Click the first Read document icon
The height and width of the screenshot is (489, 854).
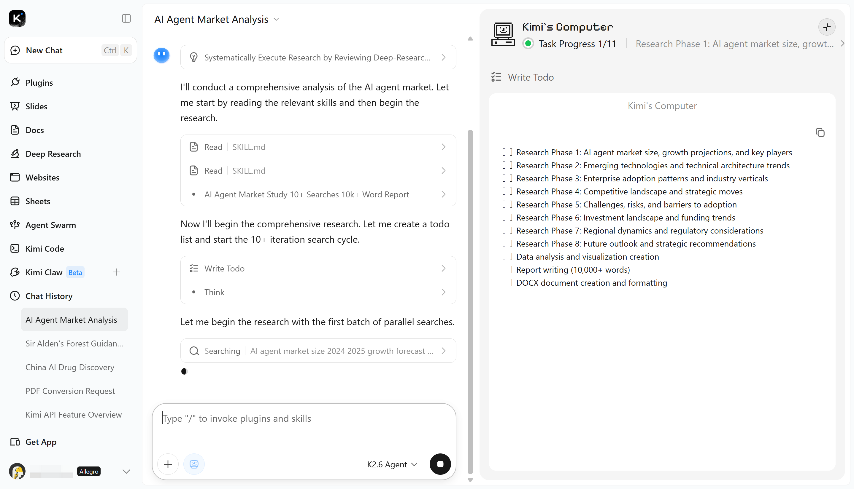pos(194,147)
